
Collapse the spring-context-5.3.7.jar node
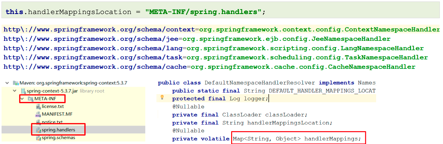coord(15,91)
